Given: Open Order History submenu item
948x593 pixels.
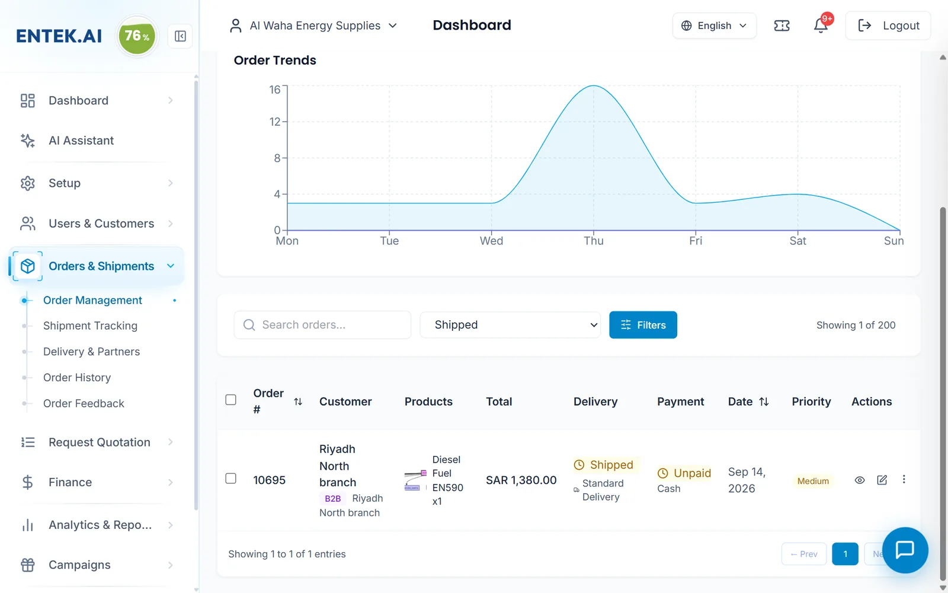Looking at the screenshot, I should coord(77,378).
